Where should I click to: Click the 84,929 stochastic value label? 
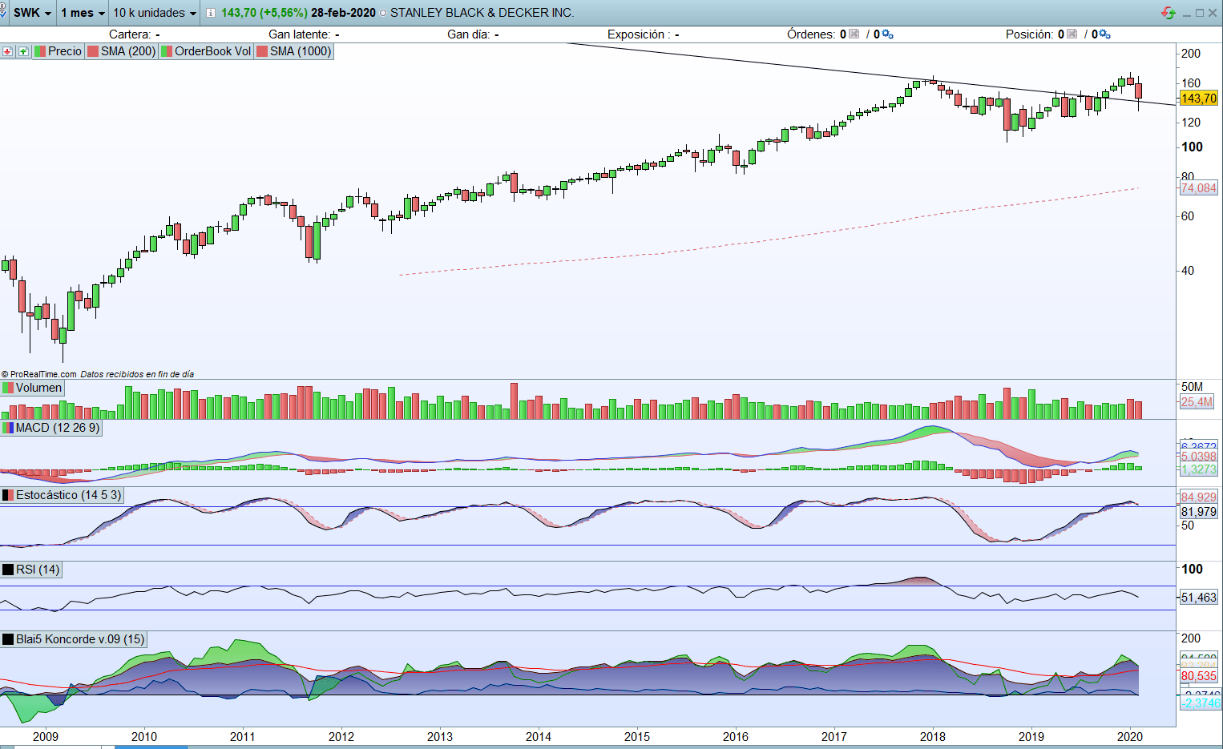[x=1198, y=497]
